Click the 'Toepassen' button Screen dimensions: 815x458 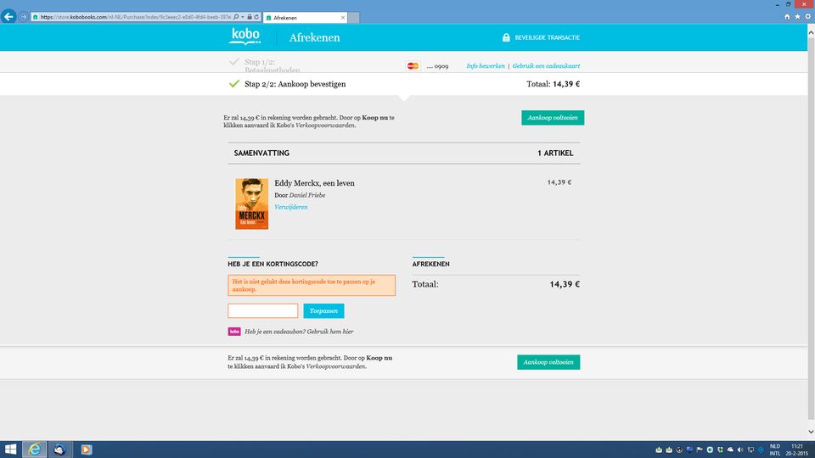pyautogui.click(x=323, y=310)
